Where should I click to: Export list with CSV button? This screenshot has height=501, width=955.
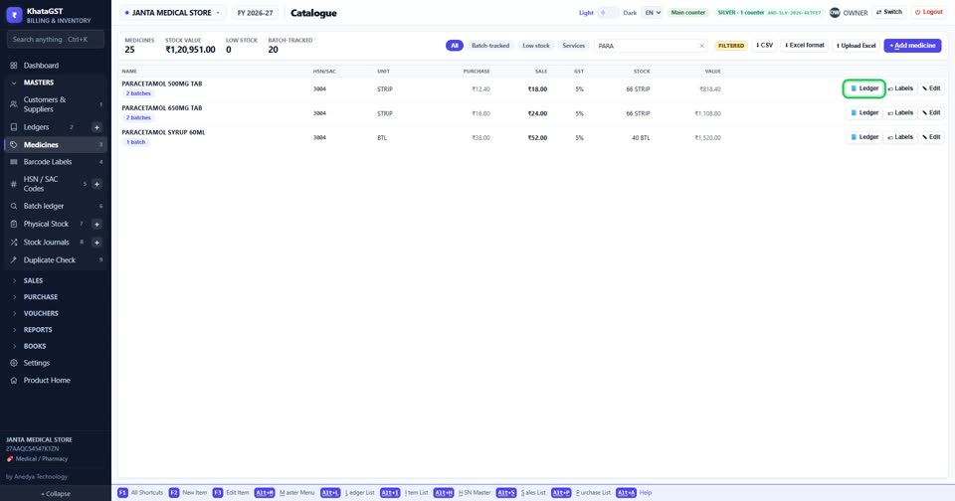(x=764, y=46)
